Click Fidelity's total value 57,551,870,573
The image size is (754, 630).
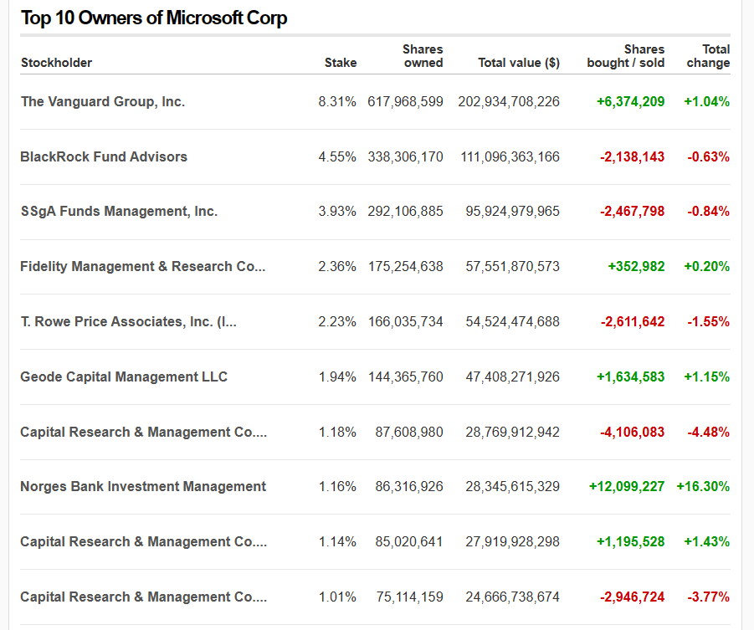(513, 266)
